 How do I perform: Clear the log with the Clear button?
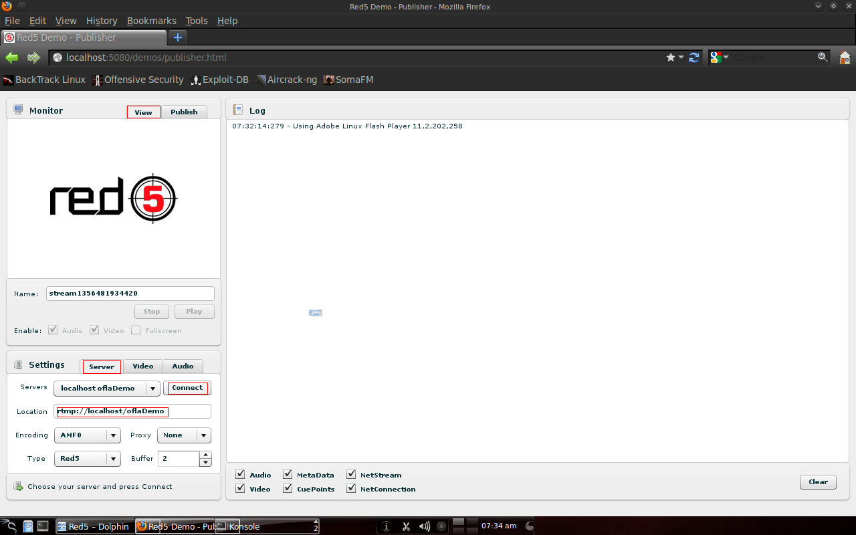coord(817,481)
